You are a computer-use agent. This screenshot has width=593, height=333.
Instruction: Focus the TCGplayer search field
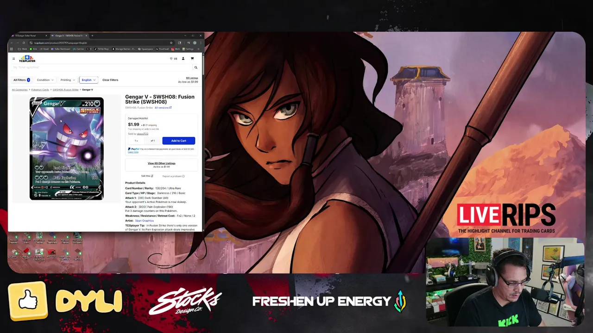pos(102,68)
